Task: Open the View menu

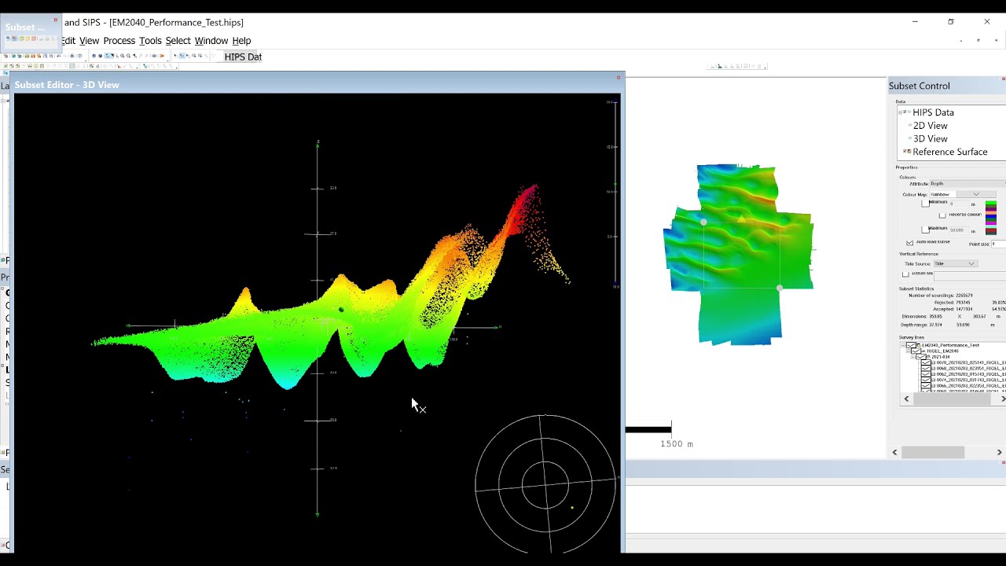Action: point(89,41)
